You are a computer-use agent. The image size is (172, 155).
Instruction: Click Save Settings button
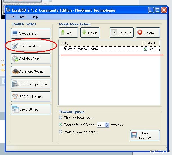145,135
